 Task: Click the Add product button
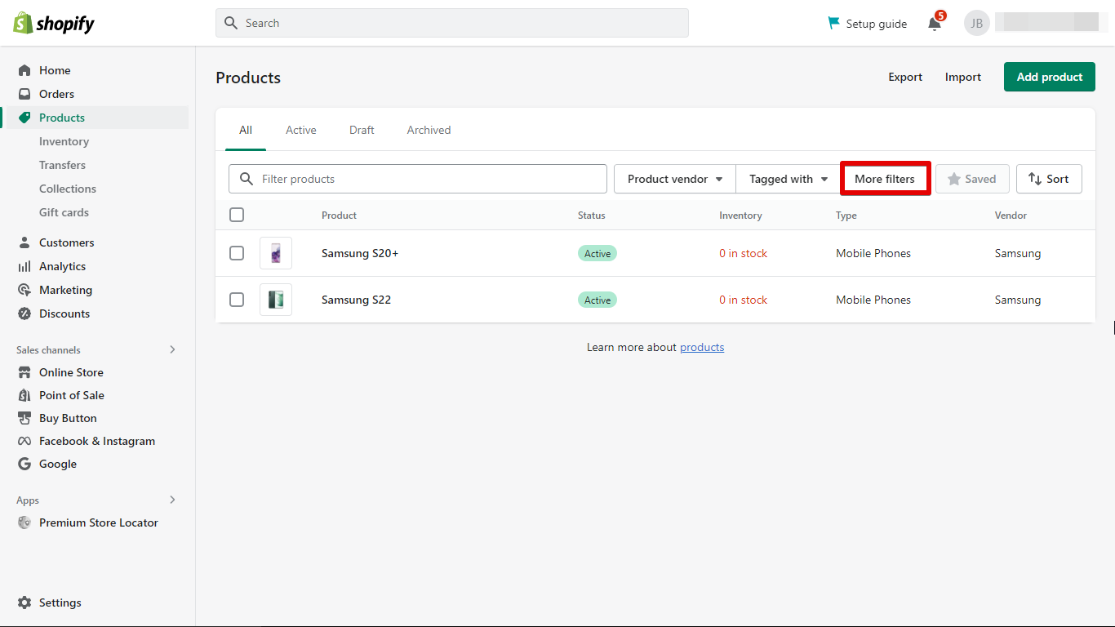[x=1049, y=76]
